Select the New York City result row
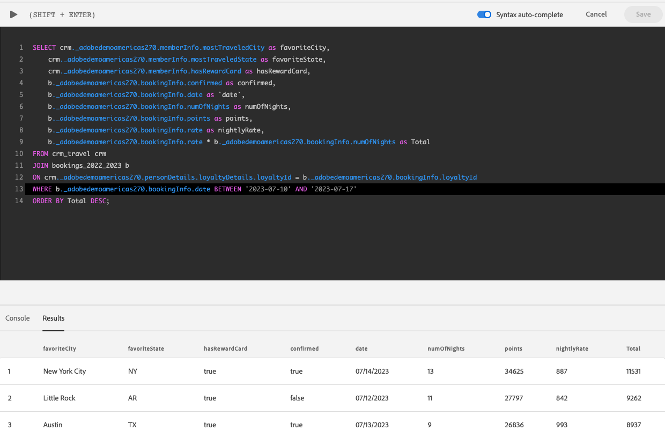 tap(332, 371)
